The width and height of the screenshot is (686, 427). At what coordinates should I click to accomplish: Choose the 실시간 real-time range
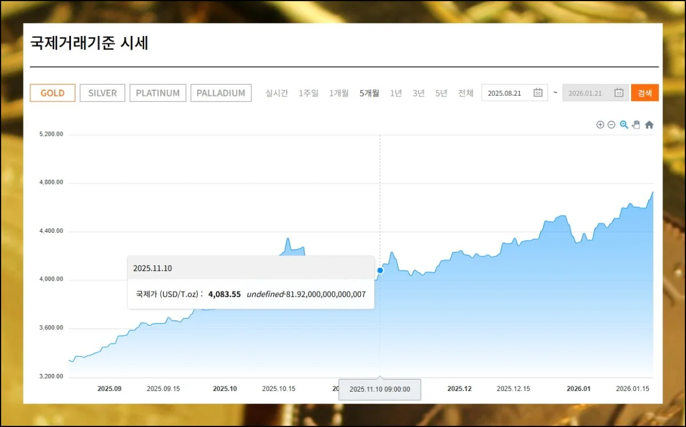tap(277, 93)
